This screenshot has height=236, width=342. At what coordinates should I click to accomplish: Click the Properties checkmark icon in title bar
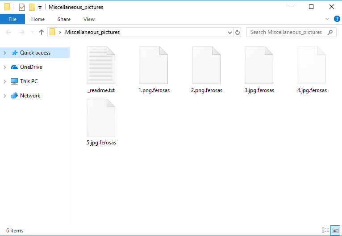pos(22,7)
